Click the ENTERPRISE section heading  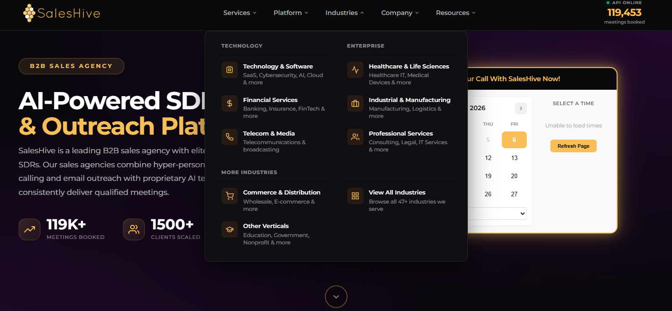tap(366, 46)
